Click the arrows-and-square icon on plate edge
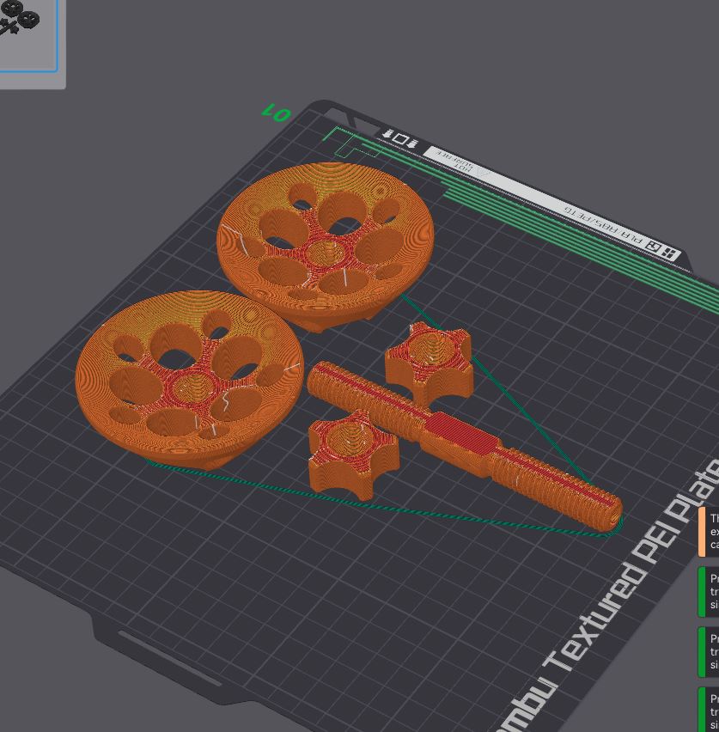Screen dimensions: 719x732 coord(399,139)
